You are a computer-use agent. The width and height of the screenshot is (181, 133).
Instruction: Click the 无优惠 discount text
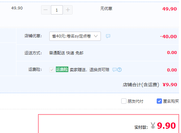(106, 9)
